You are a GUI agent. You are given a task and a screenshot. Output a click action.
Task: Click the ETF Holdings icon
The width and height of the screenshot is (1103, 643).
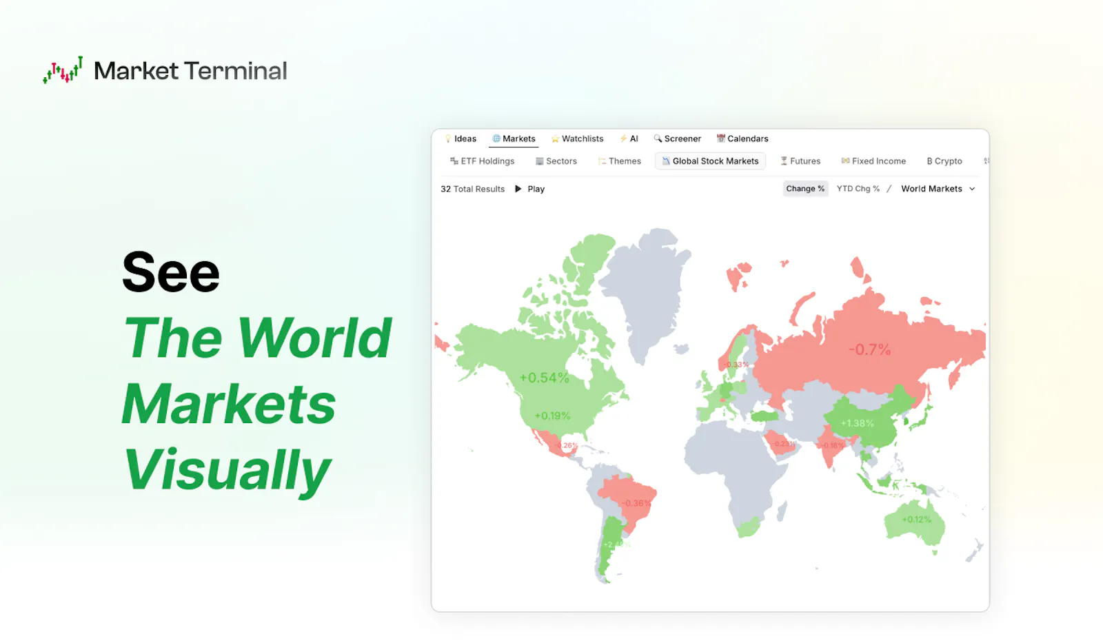pos(454,161)
